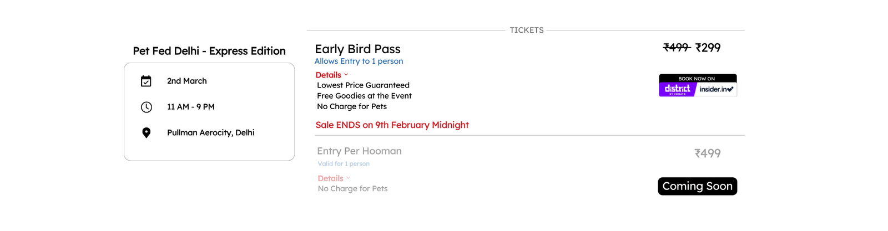This screenshot has width=888, height=231.
Task: Click the clock icon next to 11 AM - 9 PM
Action: pyautogui.click(x=146, y=107)
